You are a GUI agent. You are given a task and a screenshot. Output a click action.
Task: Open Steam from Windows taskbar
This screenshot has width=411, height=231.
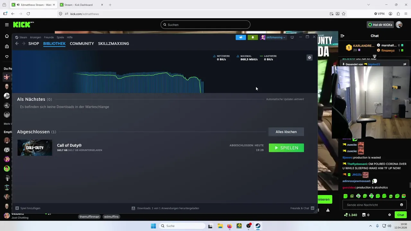(258, 226)
